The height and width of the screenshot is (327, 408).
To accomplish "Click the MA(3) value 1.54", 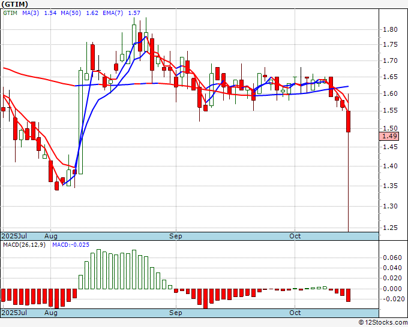I will [50, 13].
